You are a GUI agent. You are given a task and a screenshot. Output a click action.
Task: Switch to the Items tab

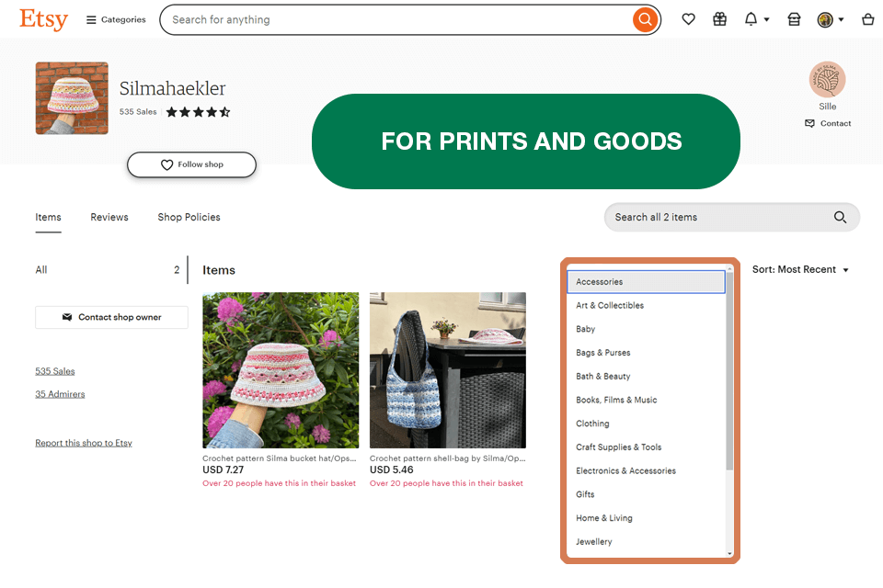tap(48, 217)
